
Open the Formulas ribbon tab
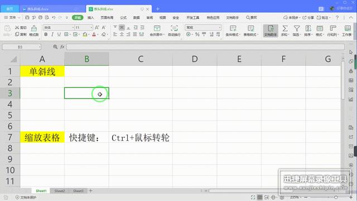click(x=123, y=17)
